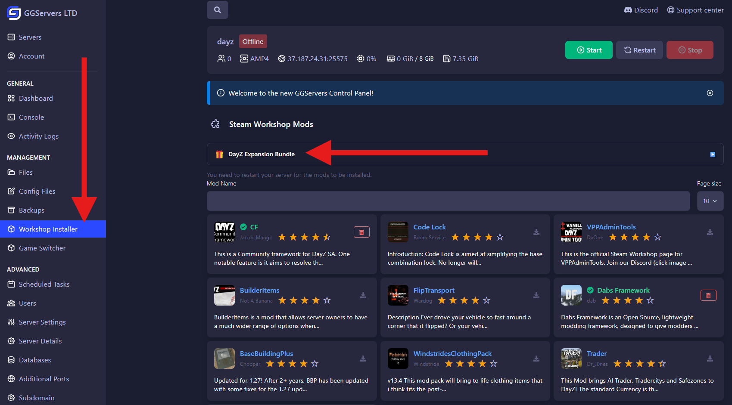Screen dimensions: 732x405
Task: Open the BaseBuildingPlus mod thumbnail
Action: 224,358
